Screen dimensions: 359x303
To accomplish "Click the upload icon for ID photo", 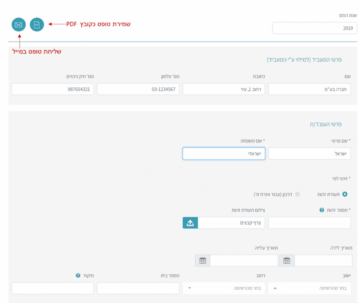I will pyautogui.click(x=190, y=223).
